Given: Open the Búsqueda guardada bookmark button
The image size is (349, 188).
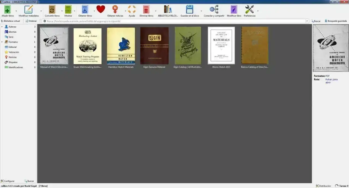Looking at the screenshot, I should coord(336,21).
